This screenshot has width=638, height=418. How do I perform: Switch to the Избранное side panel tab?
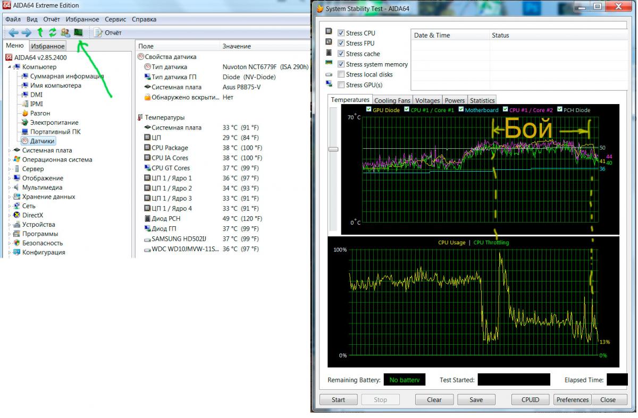pyautogui.click(x=47, y=46)
